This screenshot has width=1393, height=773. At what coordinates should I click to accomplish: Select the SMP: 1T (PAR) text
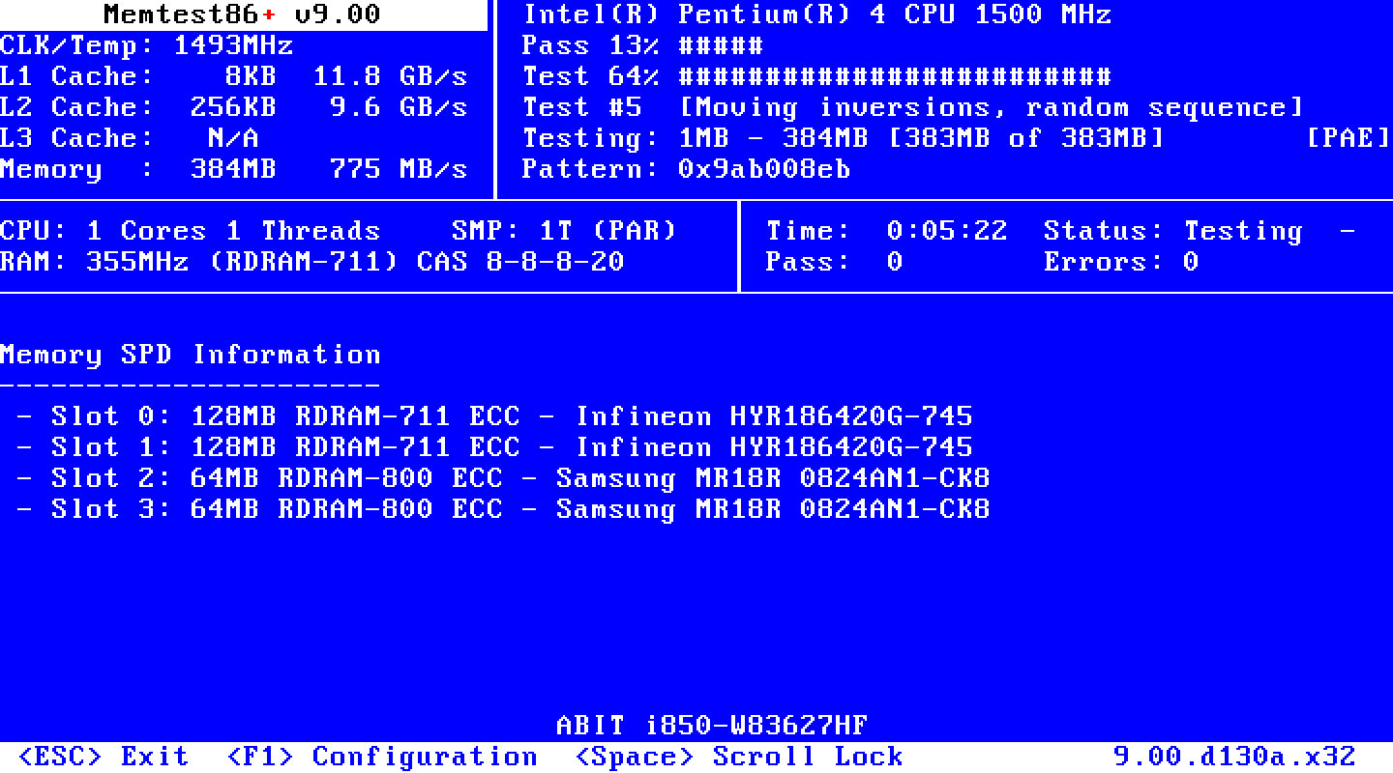(565, 231)
